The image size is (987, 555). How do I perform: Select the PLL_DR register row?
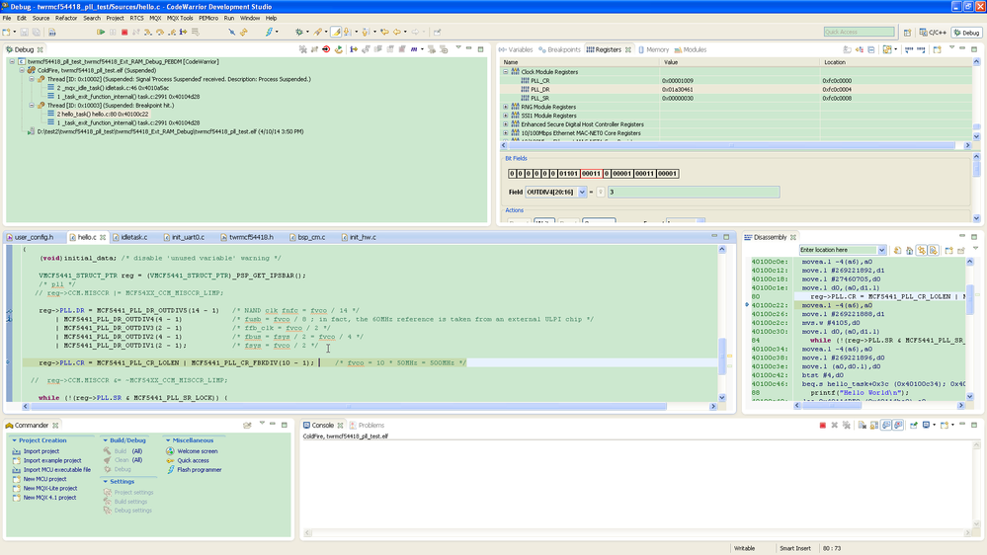pos(539,90)
